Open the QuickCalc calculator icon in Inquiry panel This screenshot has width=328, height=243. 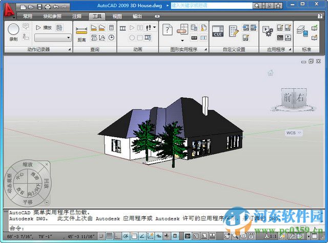(x=112, y=28)
